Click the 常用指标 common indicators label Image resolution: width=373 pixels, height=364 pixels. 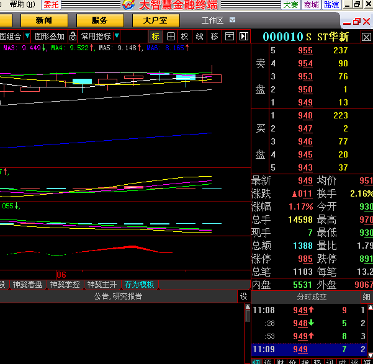click(96, 37)
